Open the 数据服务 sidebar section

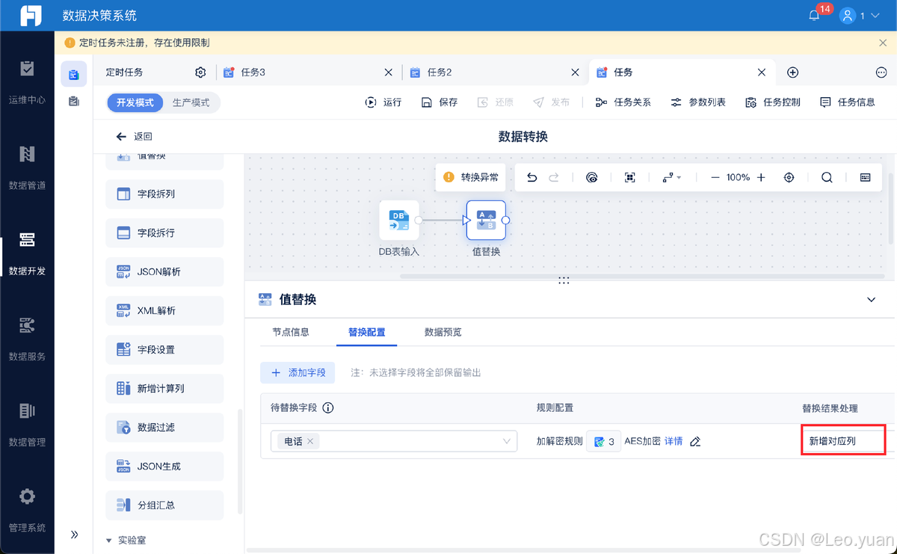tap(27, 339)
